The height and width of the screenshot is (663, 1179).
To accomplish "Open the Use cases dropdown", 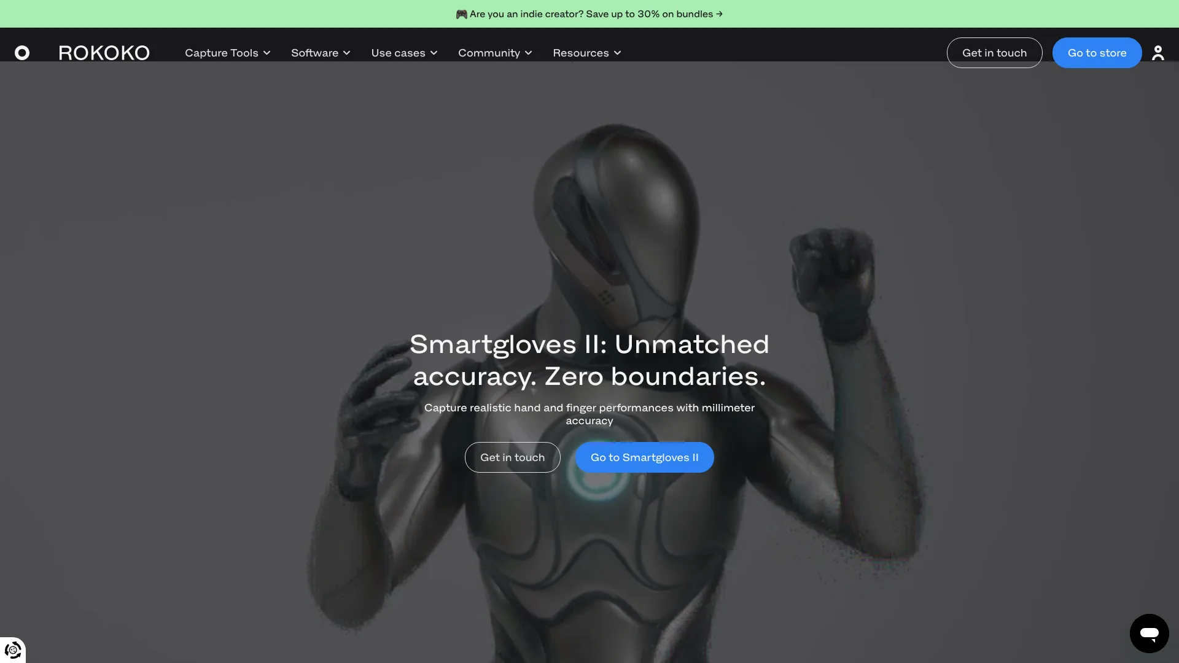I will [404, 53].
